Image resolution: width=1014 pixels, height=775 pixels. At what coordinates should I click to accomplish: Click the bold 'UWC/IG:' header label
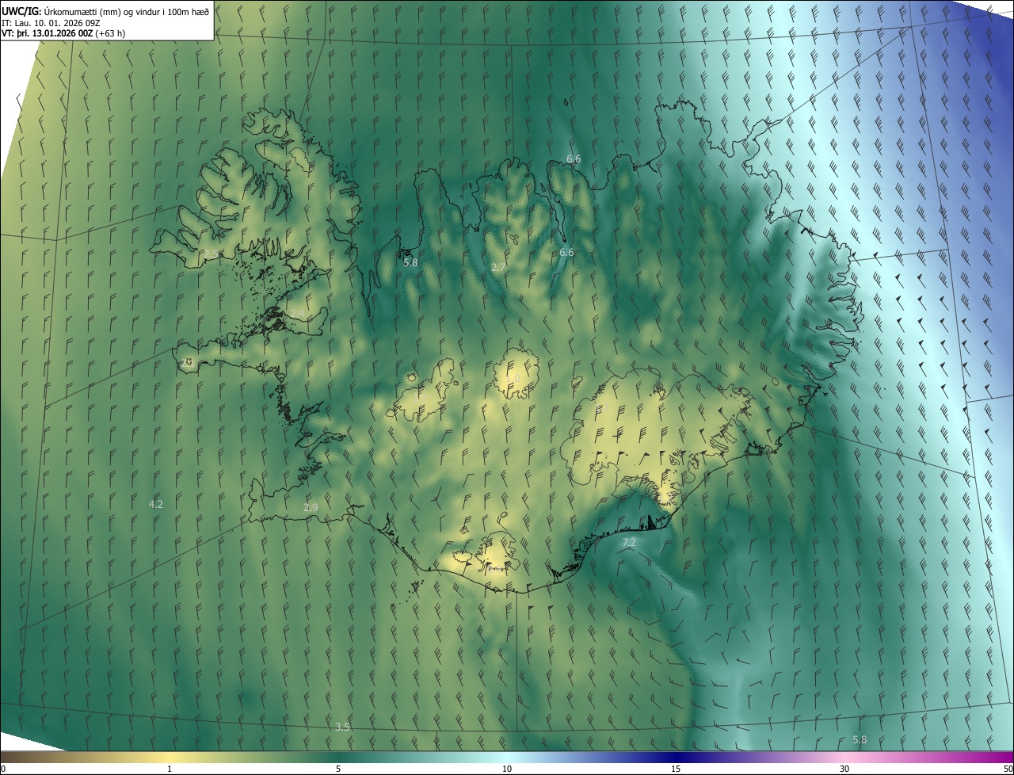click(x=21, y=10)
